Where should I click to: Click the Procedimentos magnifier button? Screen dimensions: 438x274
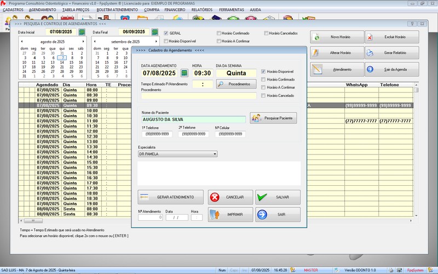236,84
